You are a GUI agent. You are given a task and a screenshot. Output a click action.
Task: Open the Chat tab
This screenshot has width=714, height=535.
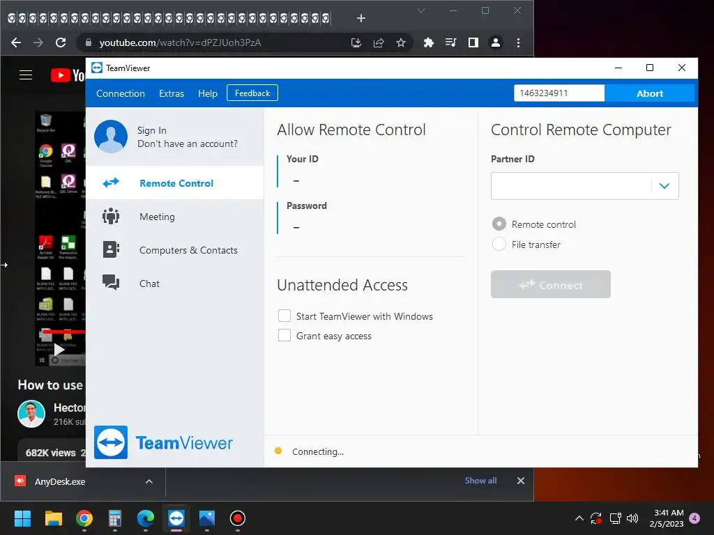(175, 284)
